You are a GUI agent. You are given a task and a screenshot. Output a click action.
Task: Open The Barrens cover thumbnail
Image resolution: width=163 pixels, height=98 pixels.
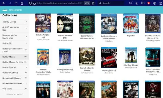click(65, 23)
